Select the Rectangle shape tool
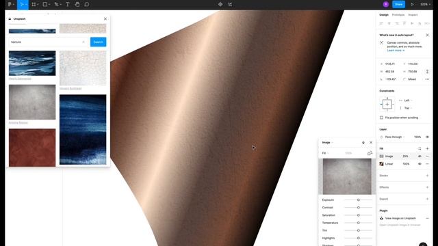The image size is (438, 246). tap(44, 5)
